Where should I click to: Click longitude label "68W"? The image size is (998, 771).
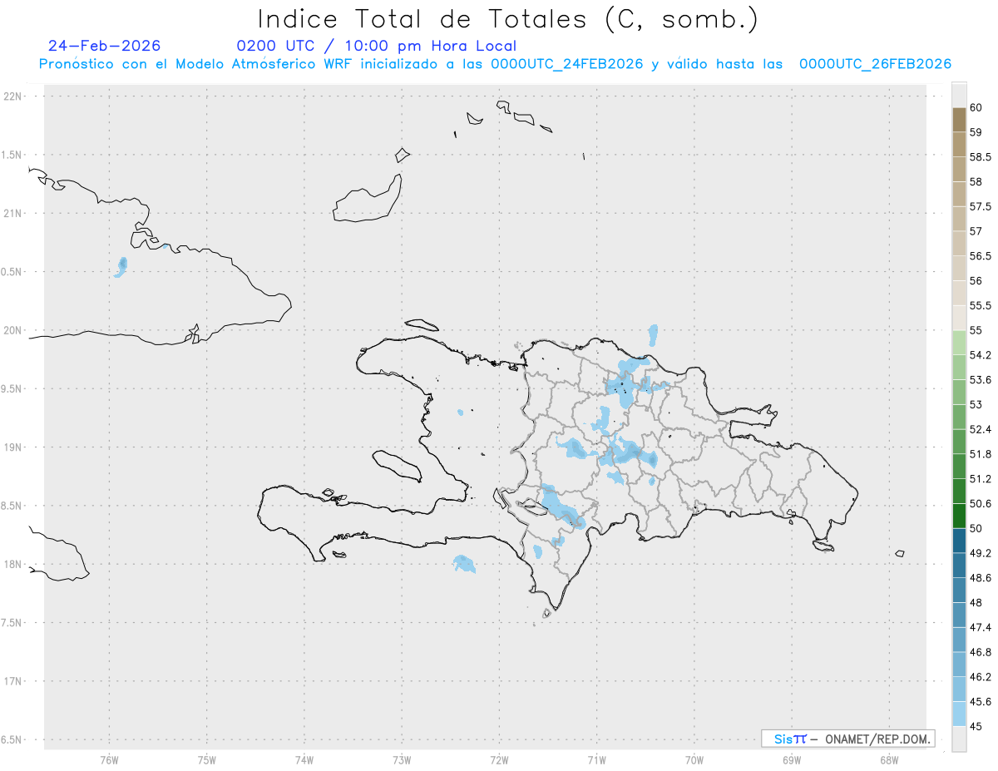[888, 759]
